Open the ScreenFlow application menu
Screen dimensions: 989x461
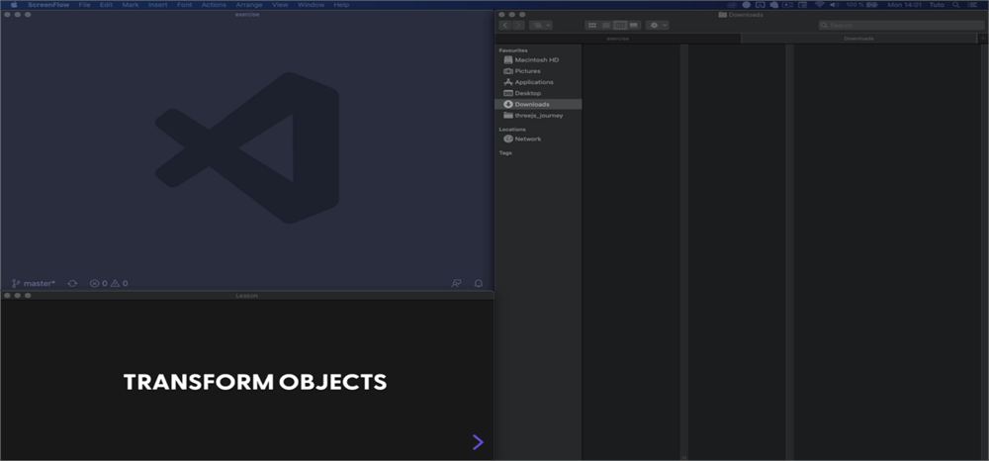(x=48, y=4)
